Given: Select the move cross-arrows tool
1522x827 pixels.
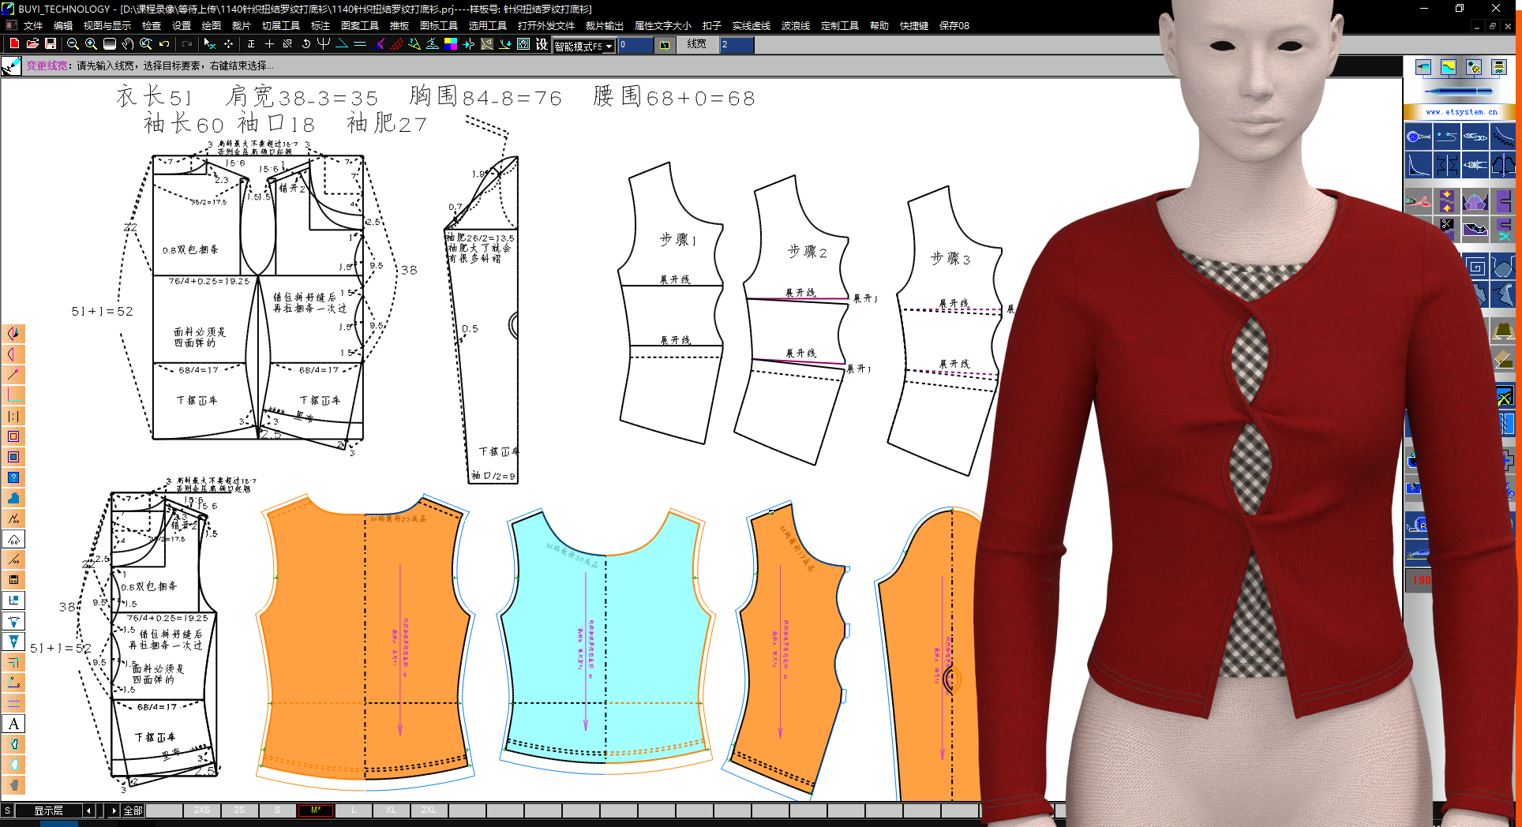Looking at the screenshot, I should [229, 44].
